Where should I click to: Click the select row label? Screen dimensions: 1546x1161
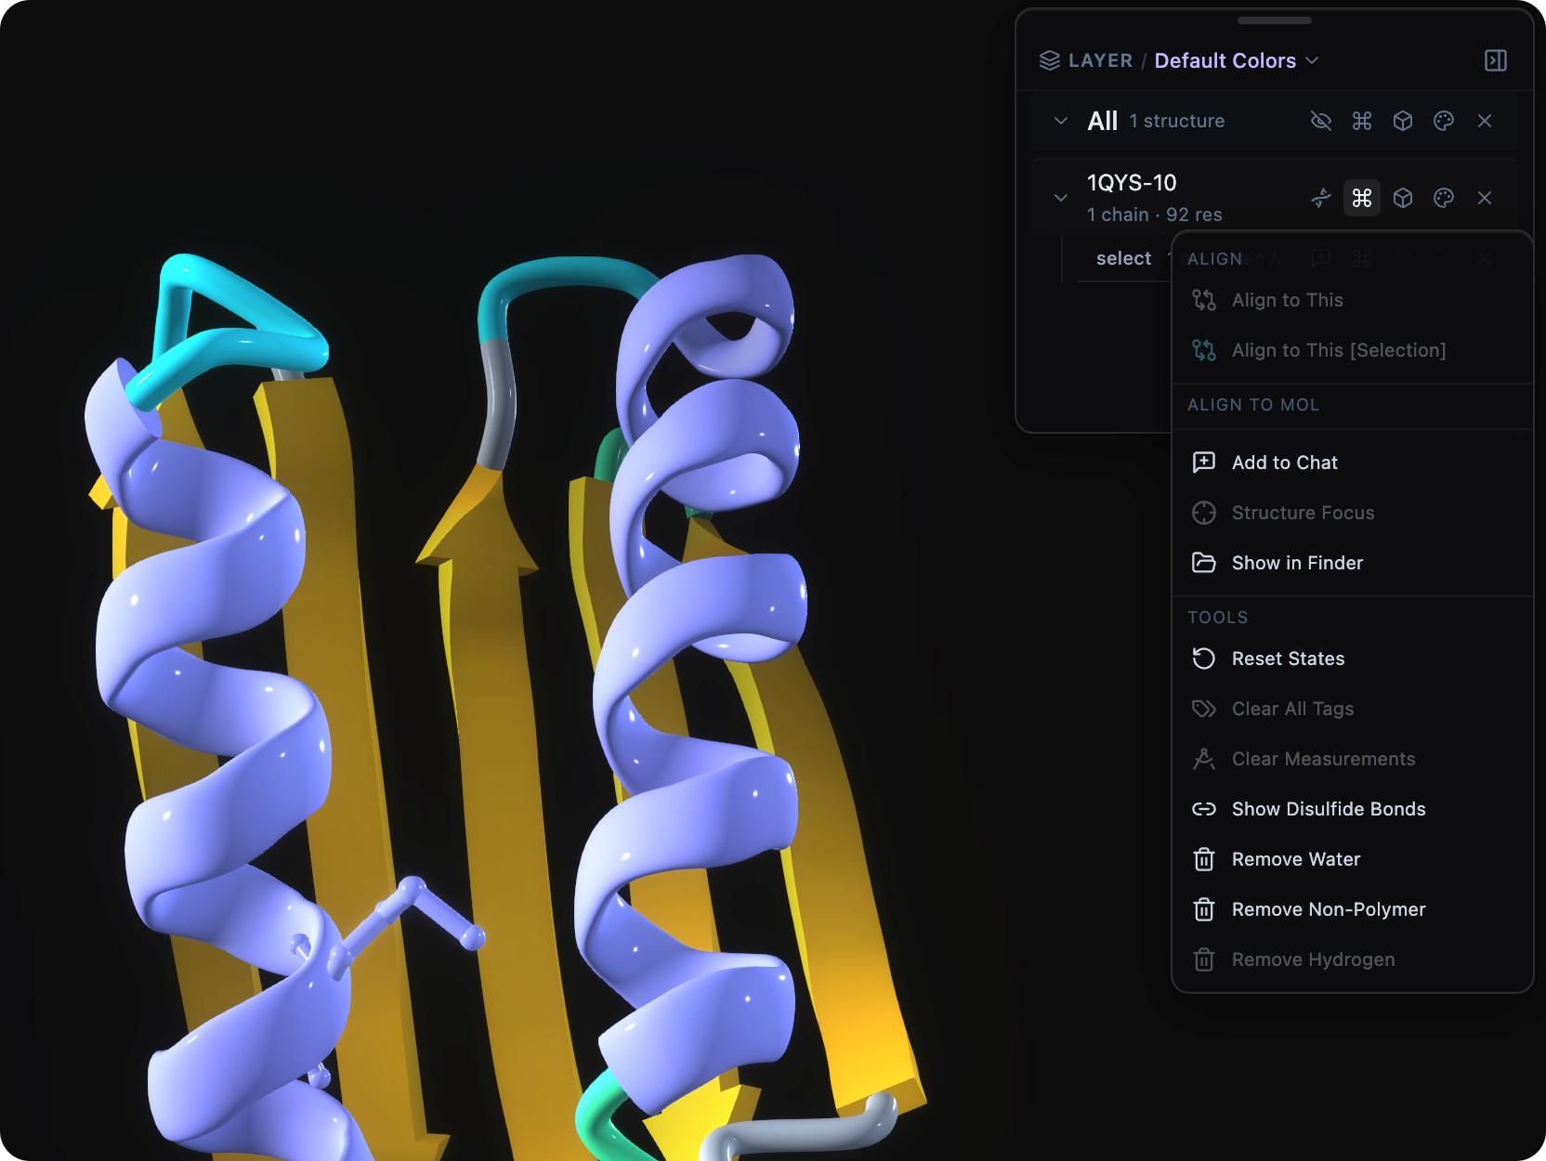click(x=1123, y=258)
